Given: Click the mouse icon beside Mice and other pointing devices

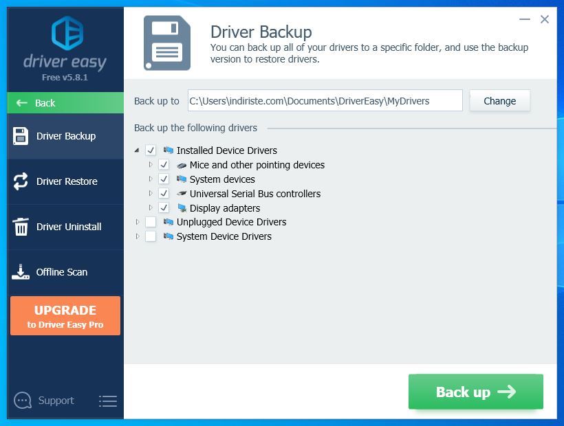Looking at the screenshot, I should click(x=182, y=165).
